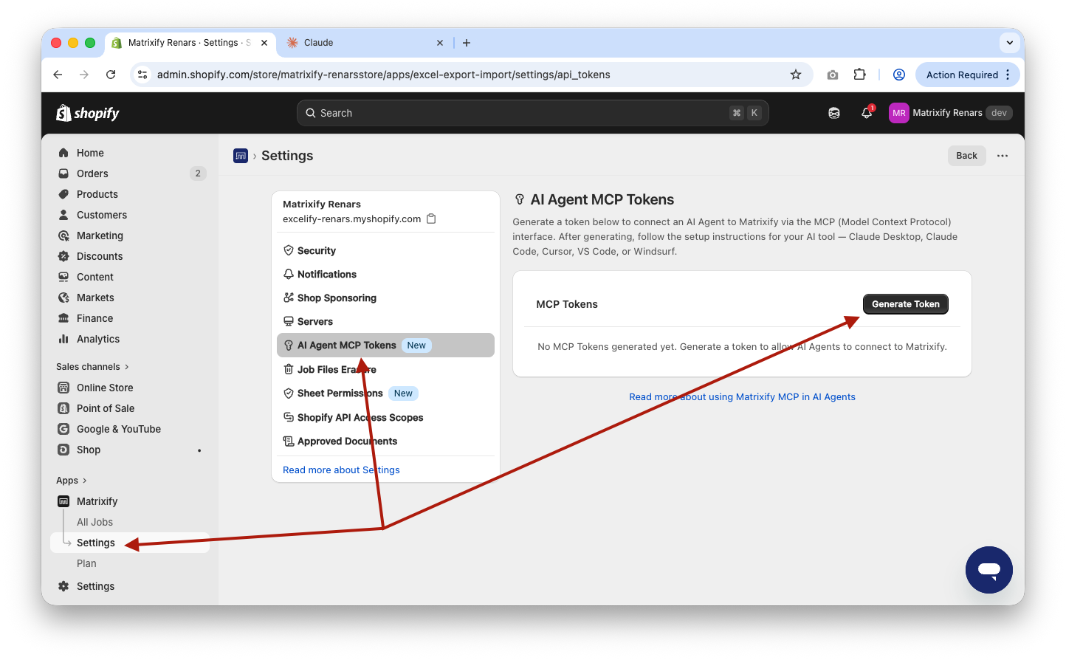Open Shopify API Access Scopes settings
This screenshot has width=1066, height=660.
[360, 418]
